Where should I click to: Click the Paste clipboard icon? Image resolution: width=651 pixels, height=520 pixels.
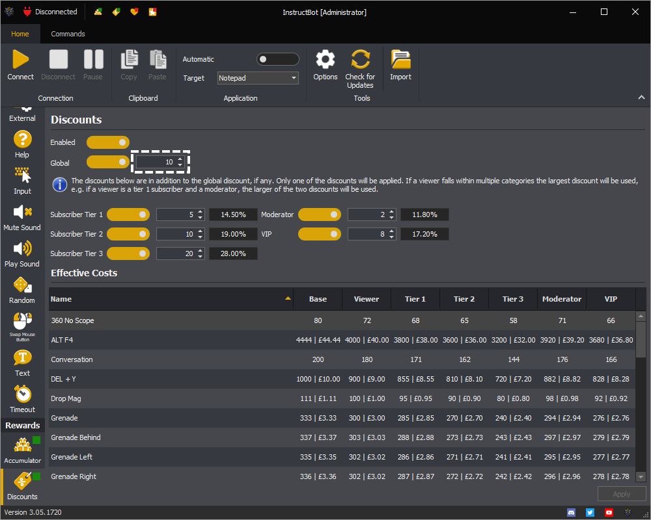point(158,59)
